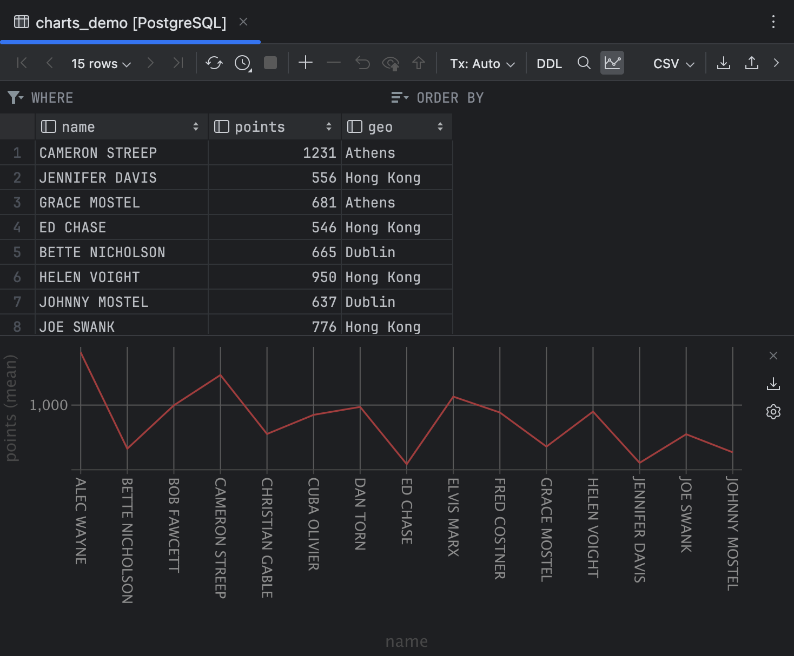Open the chart settings gear
The width and height of the screenshot is (794, 656).
pos(773,412)
